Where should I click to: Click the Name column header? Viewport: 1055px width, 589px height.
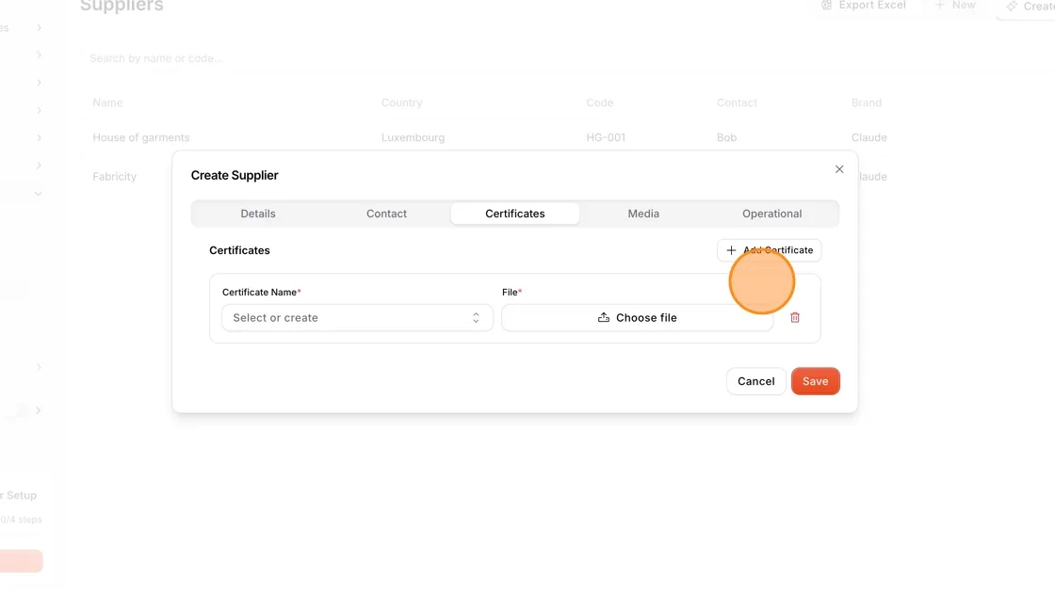[107, 103]
